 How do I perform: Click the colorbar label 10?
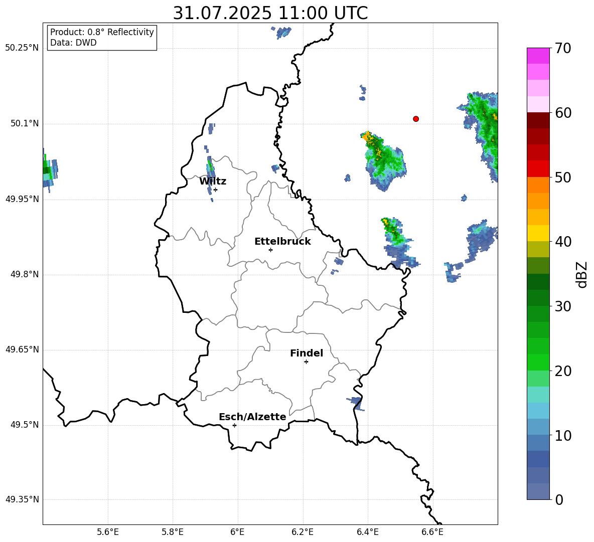click(563, 435)
